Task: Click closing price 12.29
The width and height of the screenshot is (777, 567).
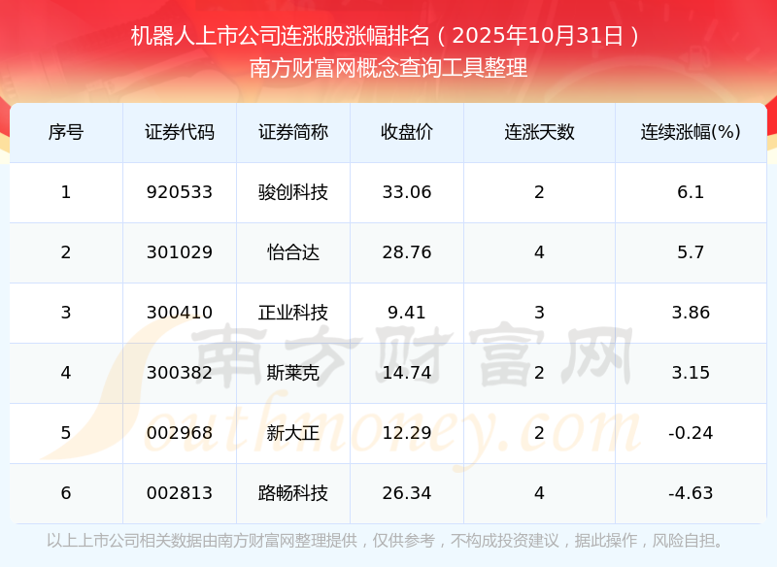Action: pos(407,433)
